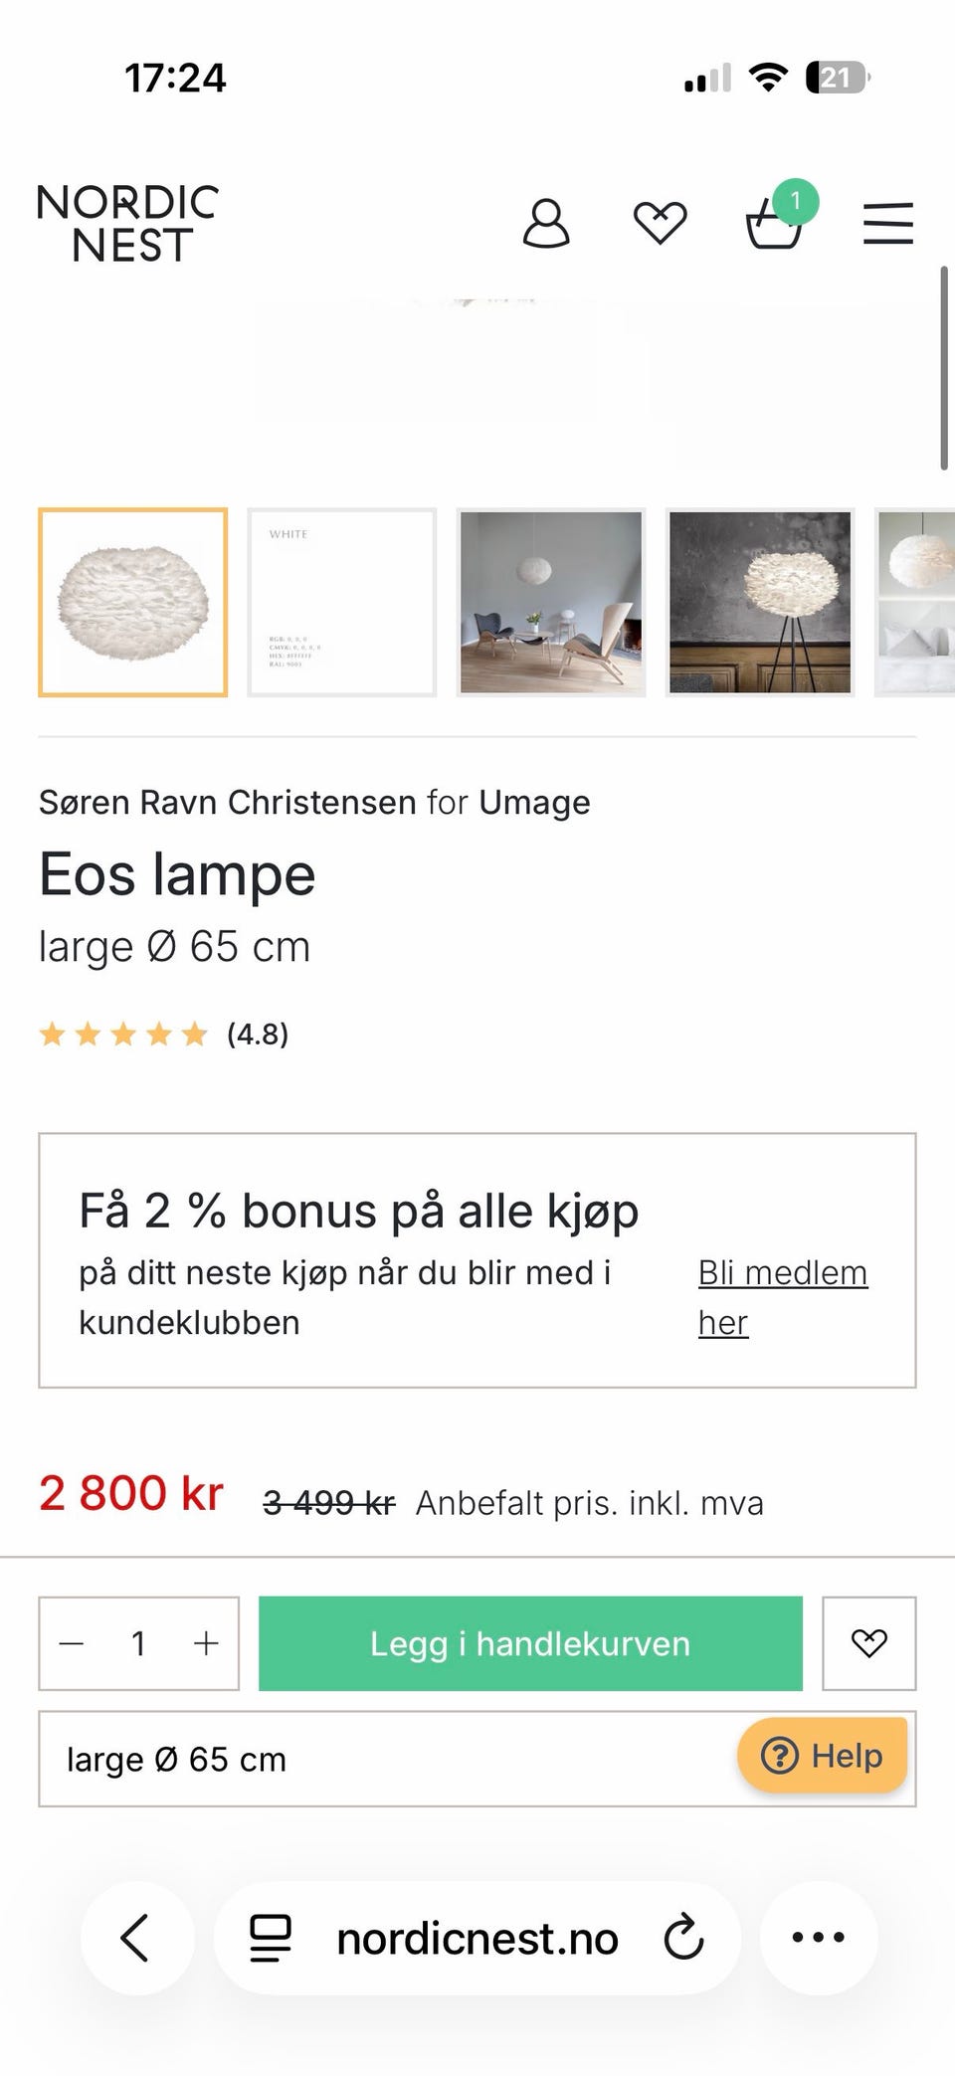Open the user account profile icon
The height and width of the screenshot is (2076, 955).
click(x=546, y=223)
